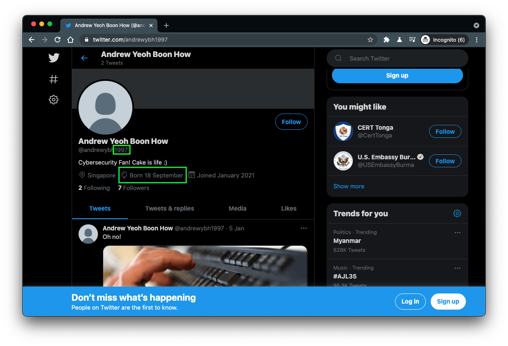The image size is (508, 346).
Task: Click the Trends for you heading
Action: point(361,214)
